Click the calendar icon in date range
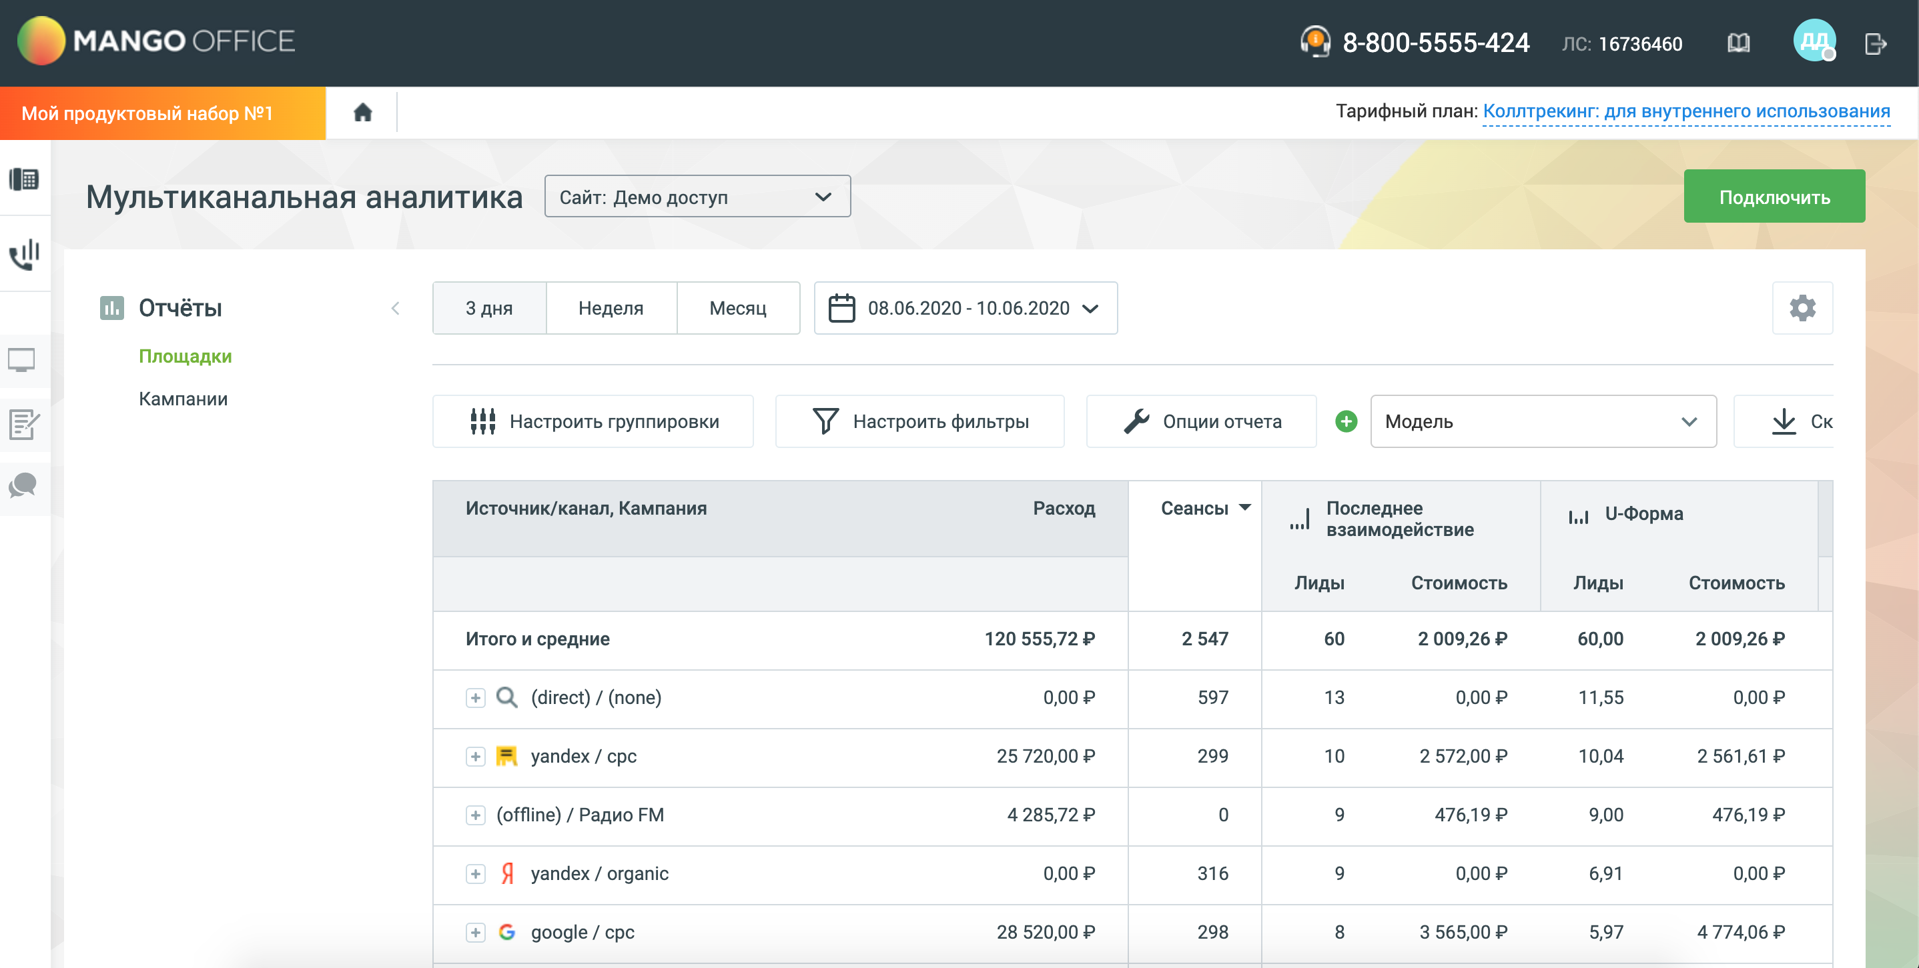This screenshot has height=968, width=1919. tap(842, 308)
